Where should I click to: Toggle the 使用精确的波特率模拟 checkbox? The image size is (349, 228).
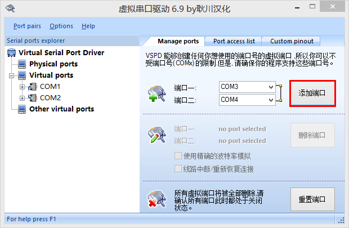[178, 155]
